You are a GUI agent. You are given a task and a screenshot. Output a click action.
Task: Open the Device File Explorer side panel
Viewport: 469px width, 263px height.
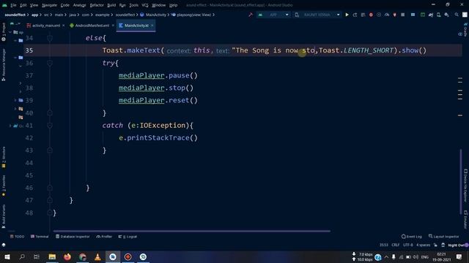pos(465,186)
